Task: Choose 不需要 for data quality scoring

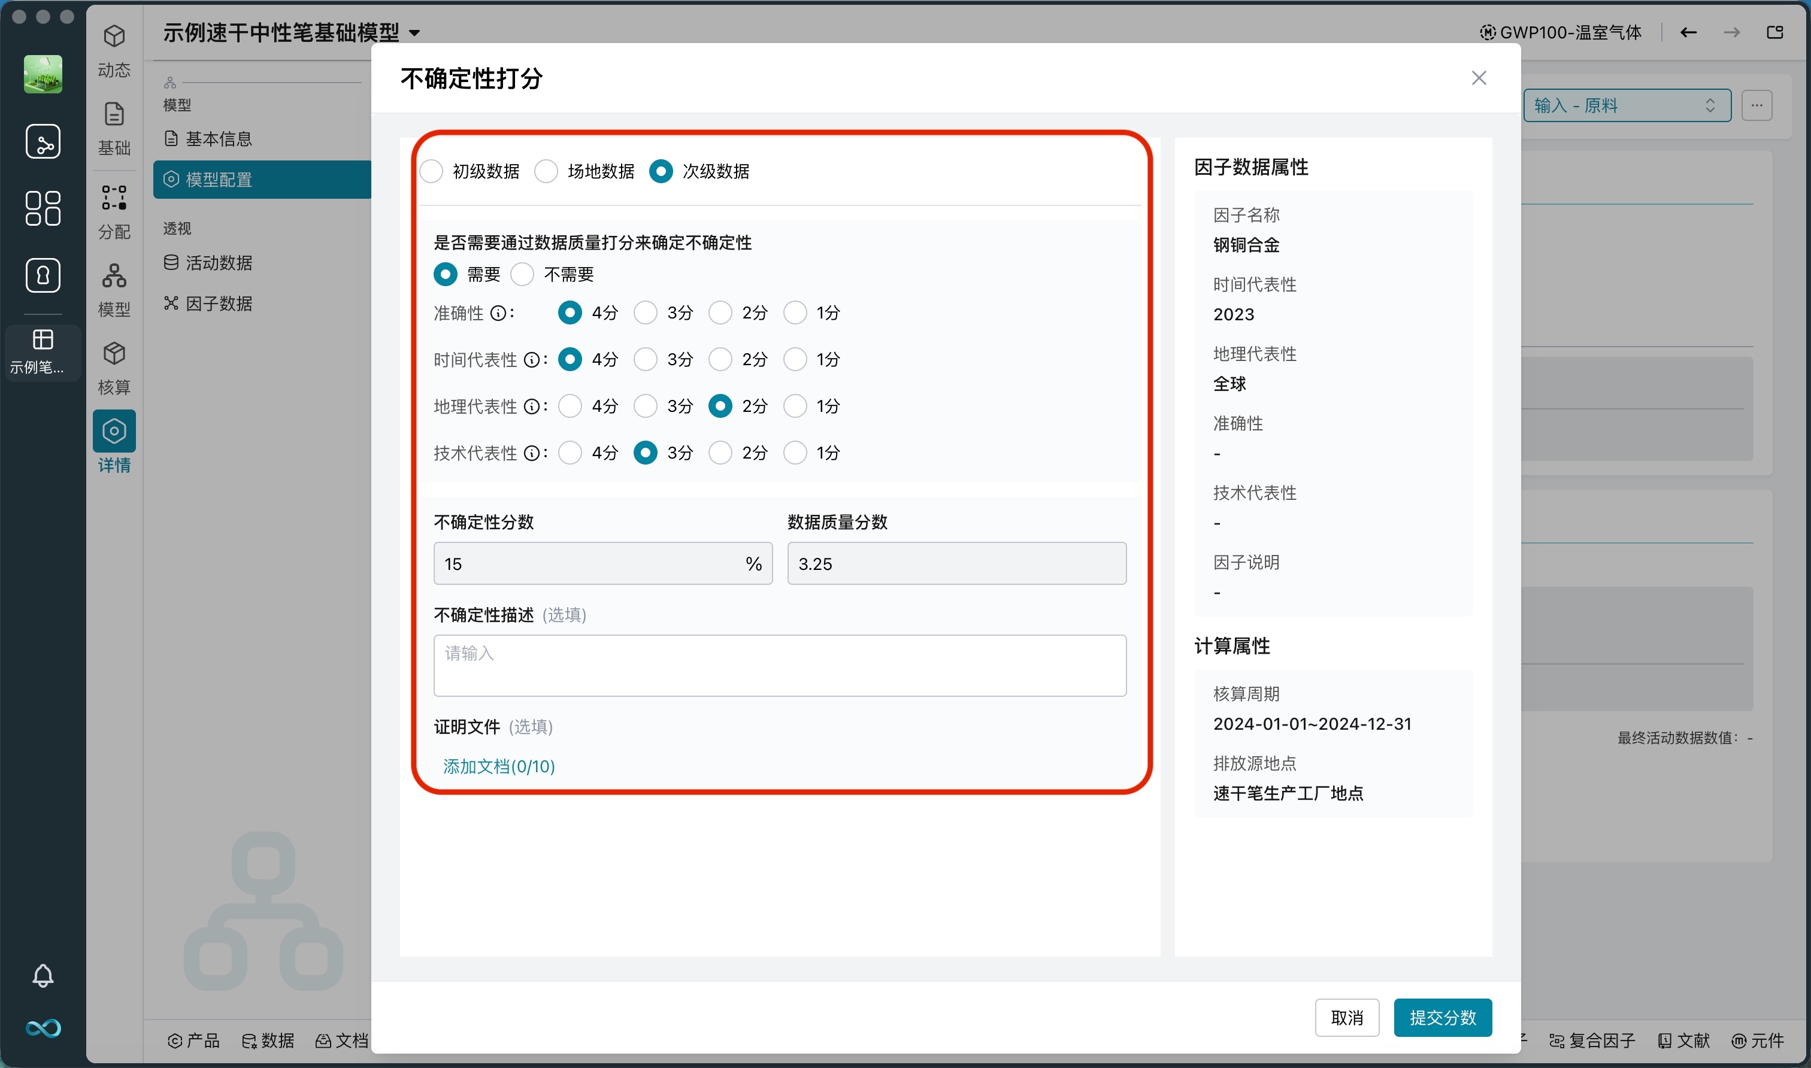Action: 522,274
